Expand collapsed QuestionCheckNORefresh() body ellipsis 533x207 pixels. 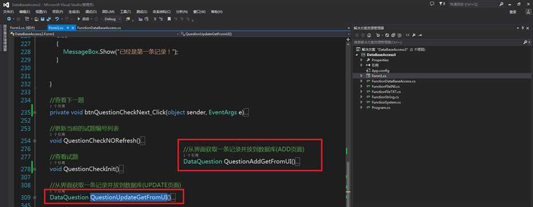click(143, 141)
